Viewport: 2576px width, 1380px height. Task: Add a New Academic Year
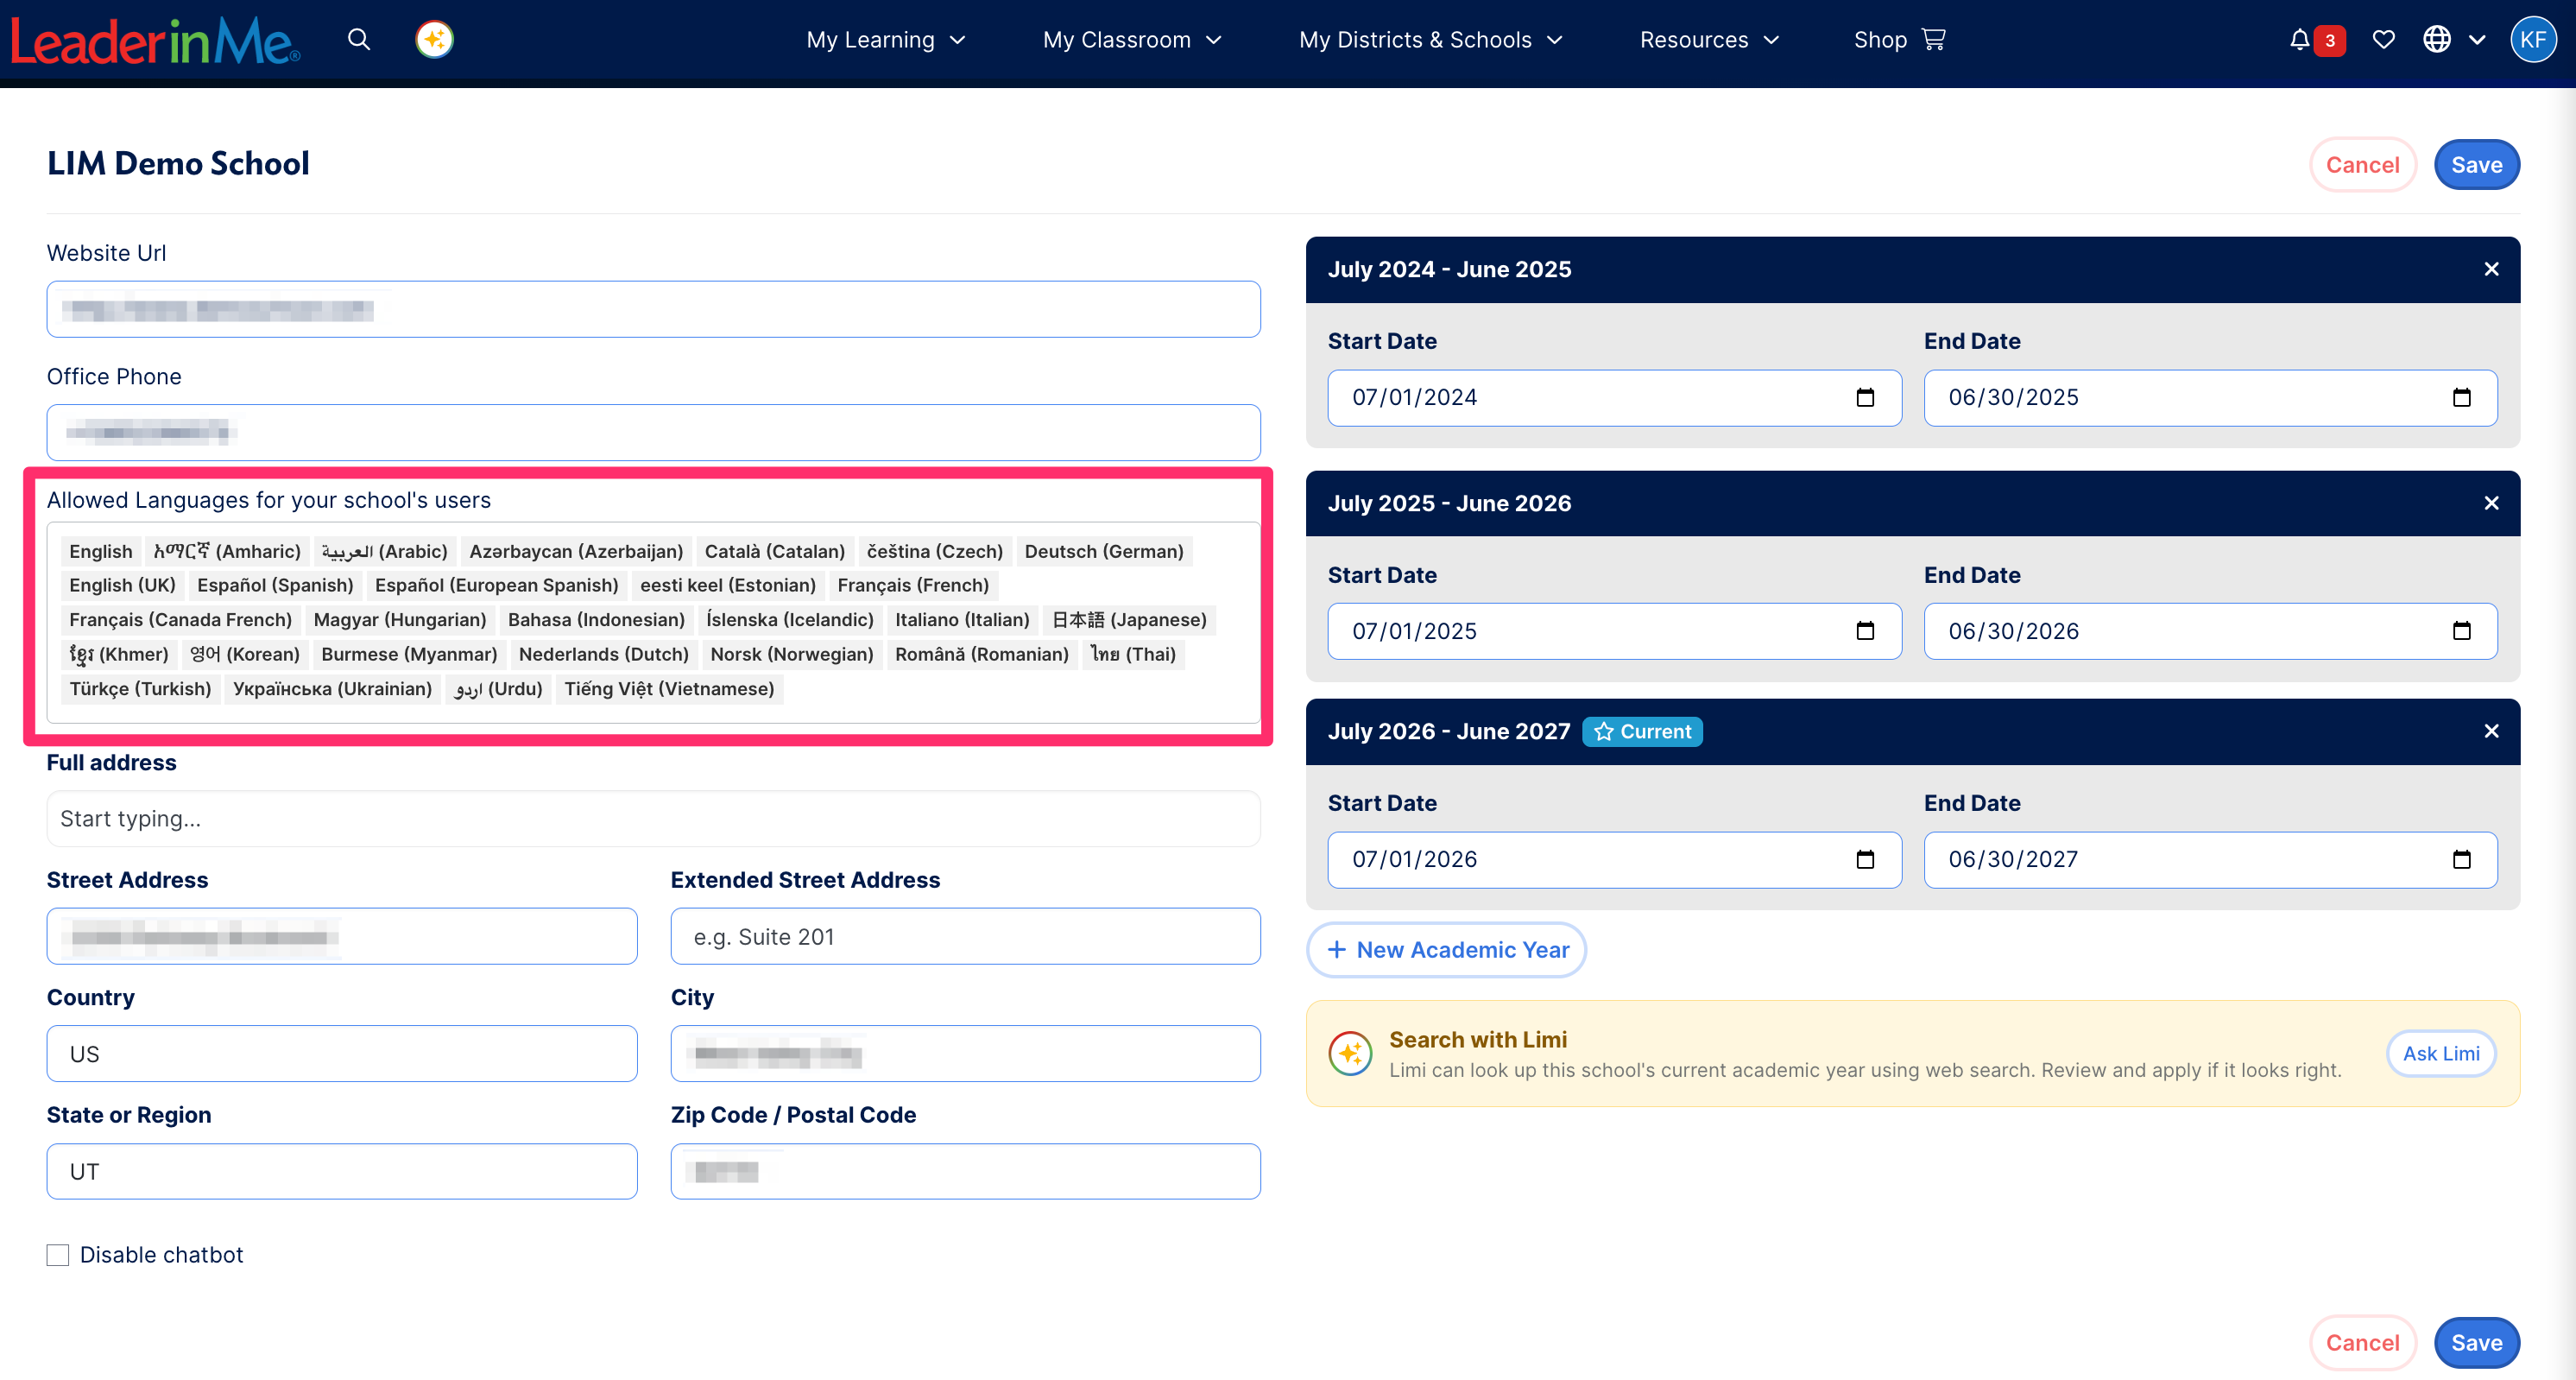[x=1446, y=950]
